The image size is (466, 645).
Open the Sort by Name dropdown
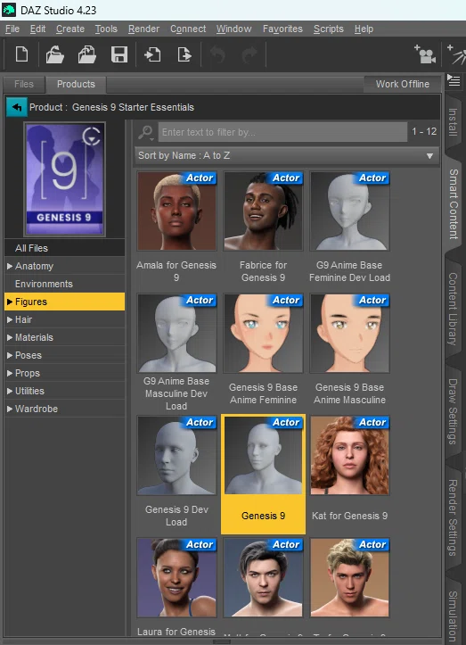coord(287,155)
